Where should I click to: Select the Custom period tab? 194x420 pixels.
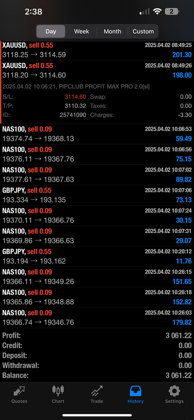click(x=143, y=31)
